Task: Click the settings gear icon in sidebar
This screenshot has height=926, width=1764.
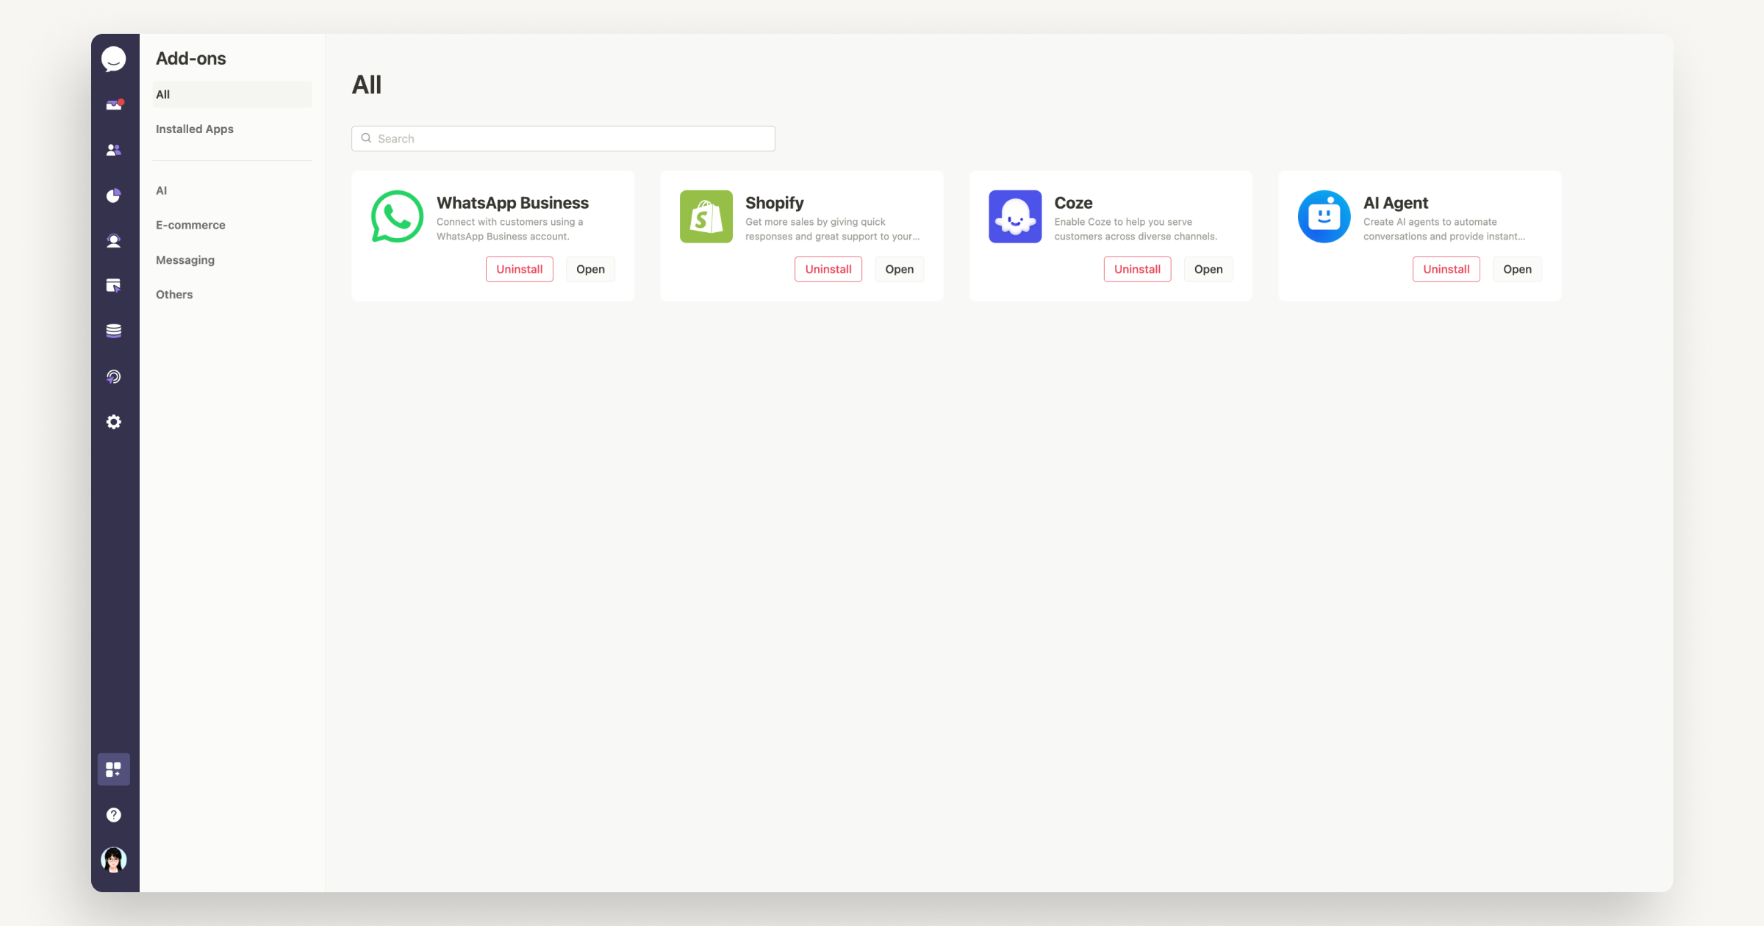Action: tap(113, 421)
